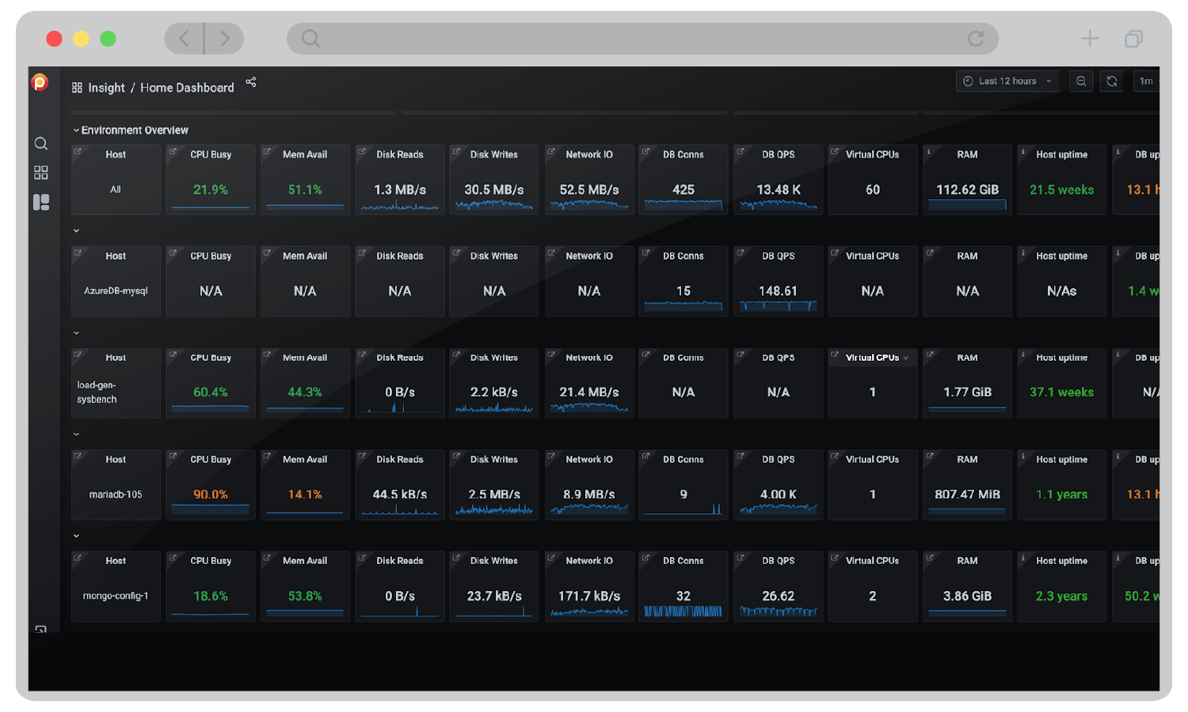1188x712 pixels.
Task: Open the 1m auto-refresh interval dropdown
Action: click(x=1148, y=81)
